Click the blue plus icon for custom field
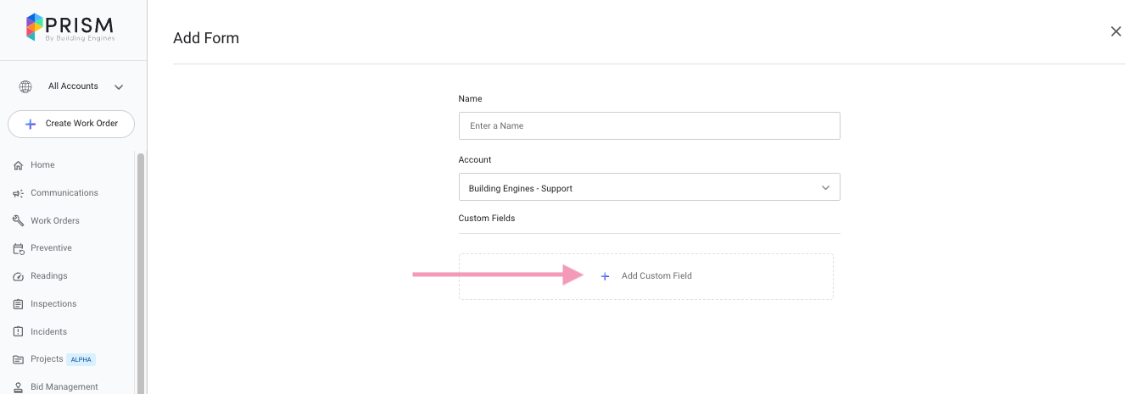 pos(605,276)
